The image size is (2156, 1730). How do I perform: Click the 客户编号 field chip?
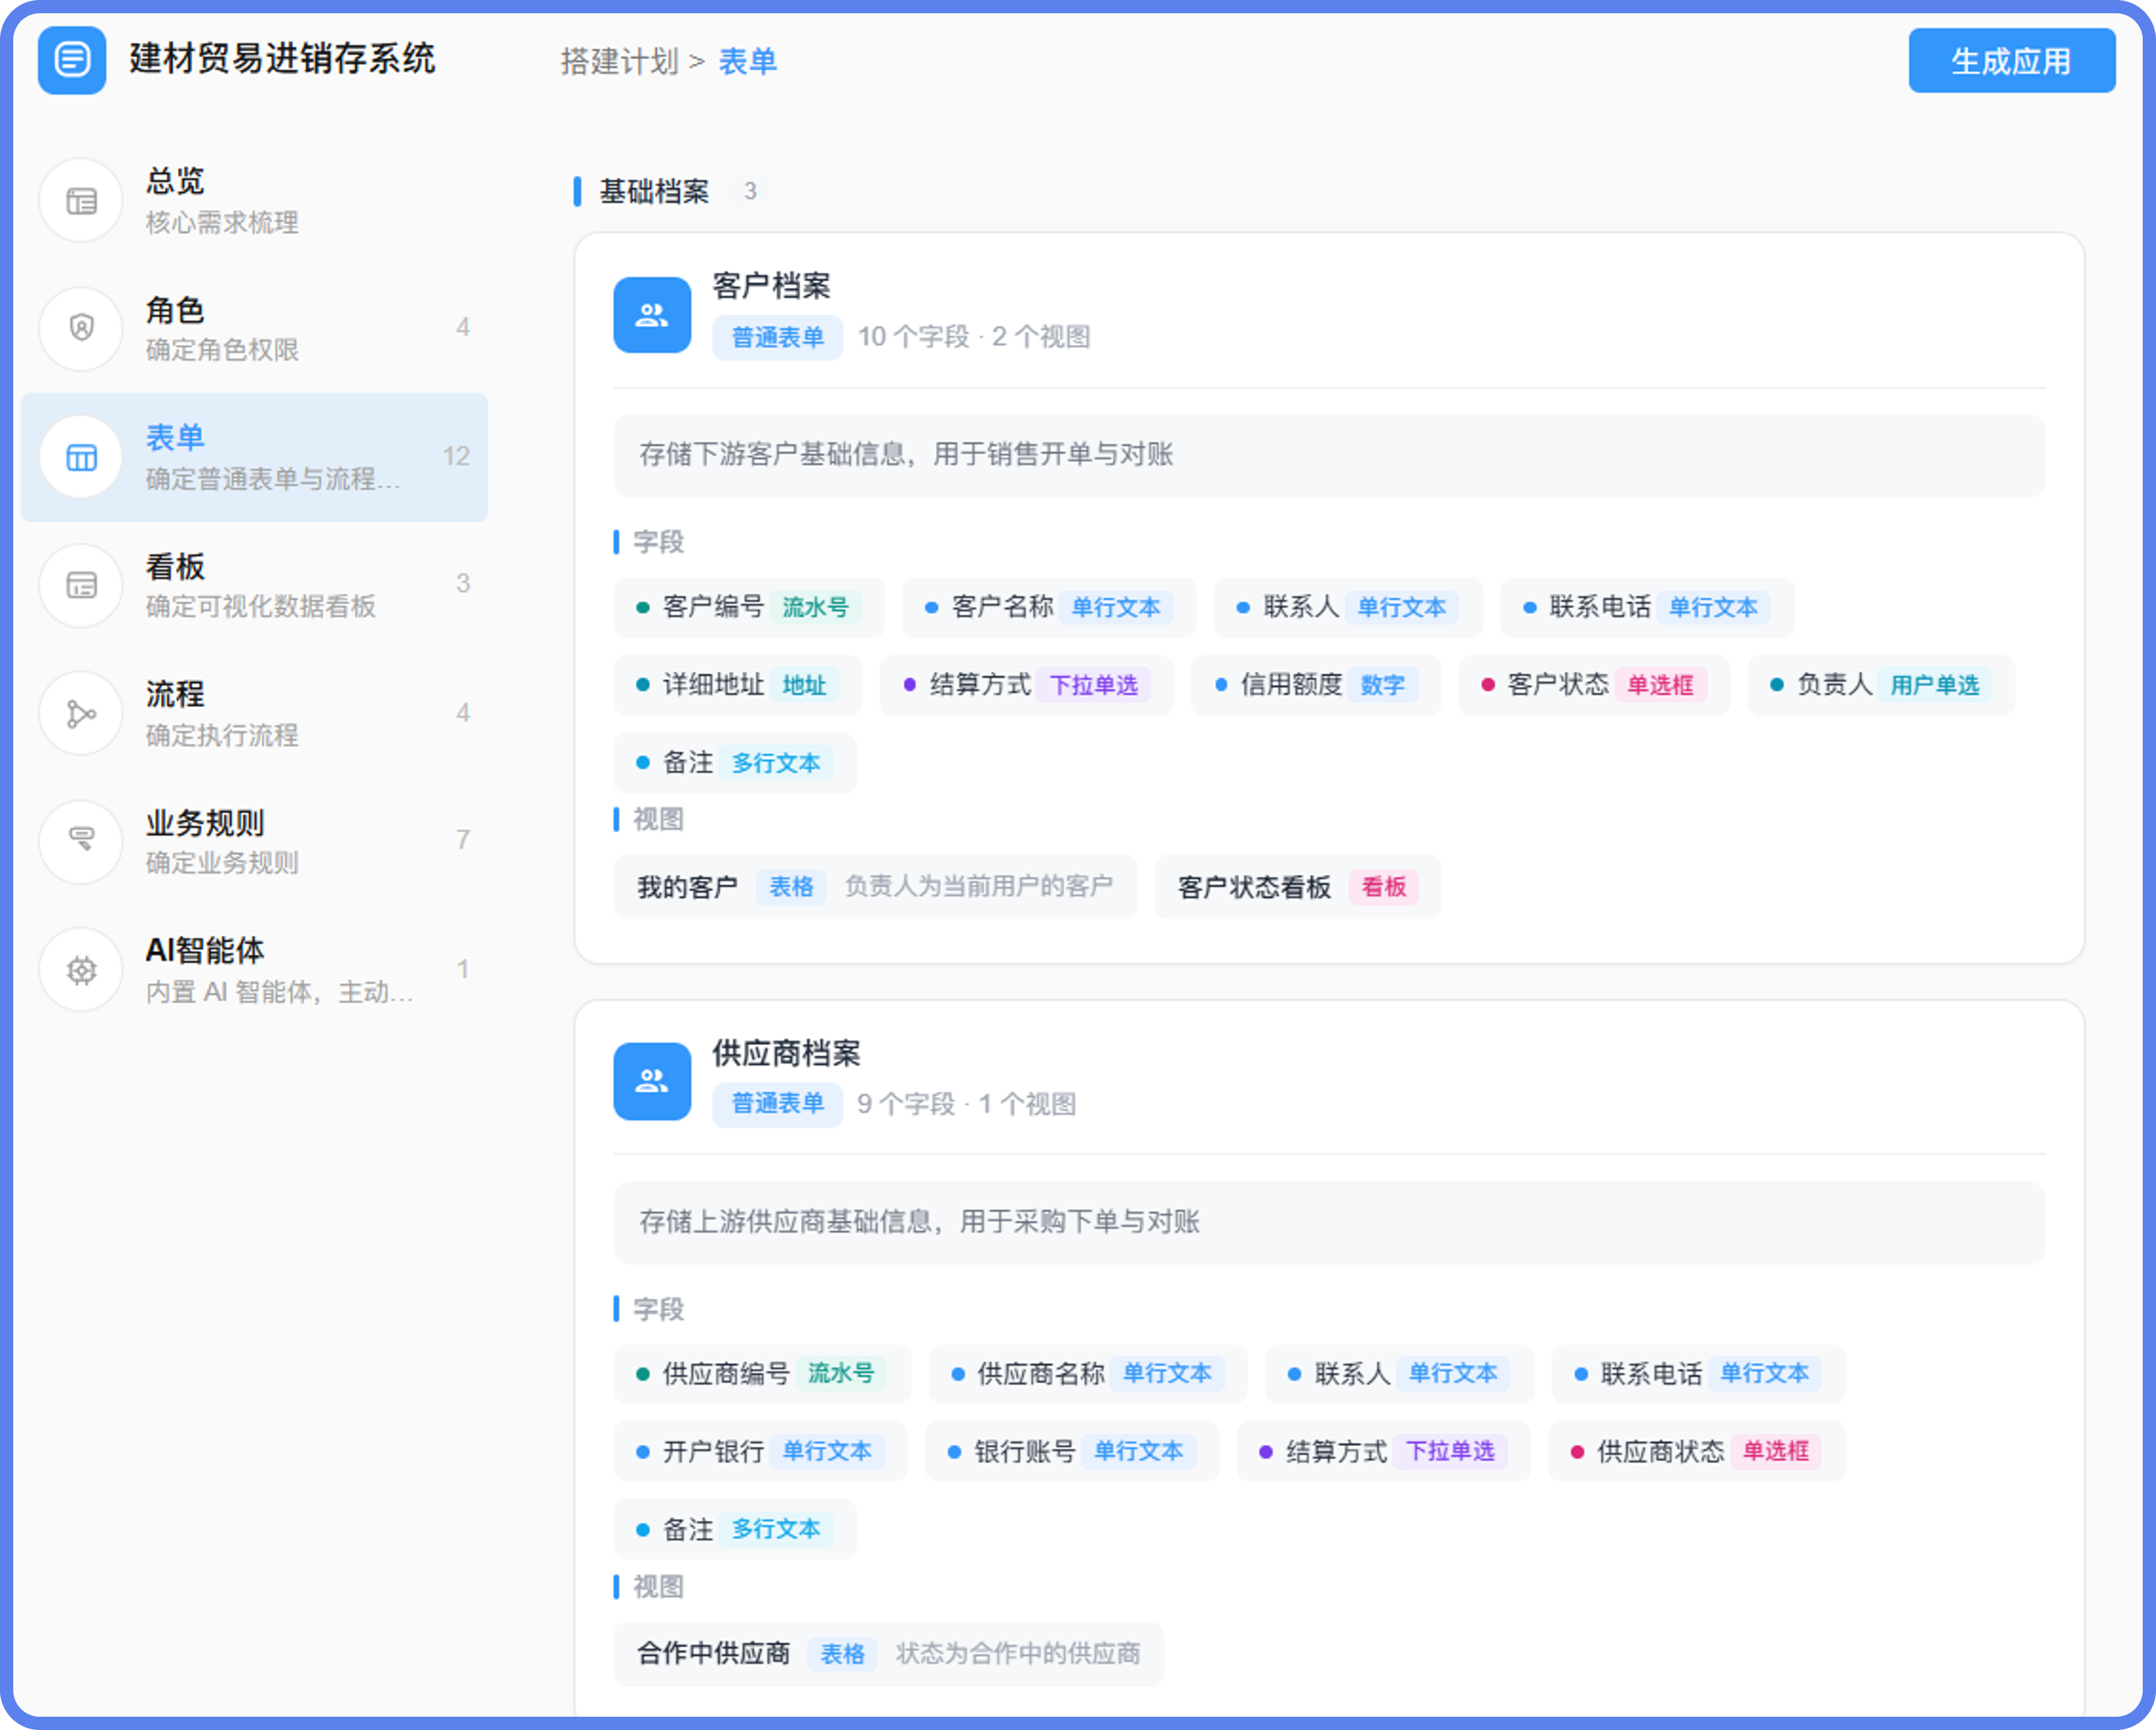[x=749, y=606]
